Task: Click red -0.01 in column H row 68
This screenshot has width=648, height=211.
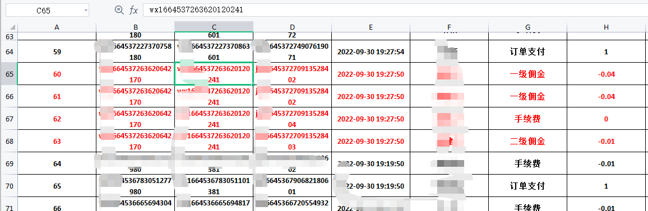Action: point(607,141)
